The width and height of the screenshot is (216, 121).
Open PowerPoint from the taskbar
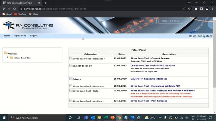(x=112, y=118)
